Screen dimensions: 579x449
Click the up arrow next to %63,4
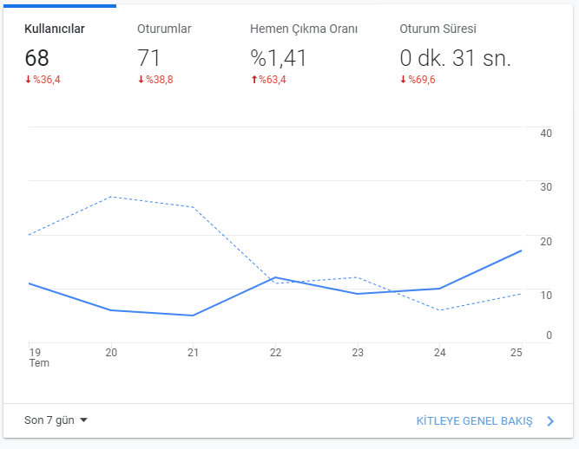pyautogui.click(x=254, y=79)
